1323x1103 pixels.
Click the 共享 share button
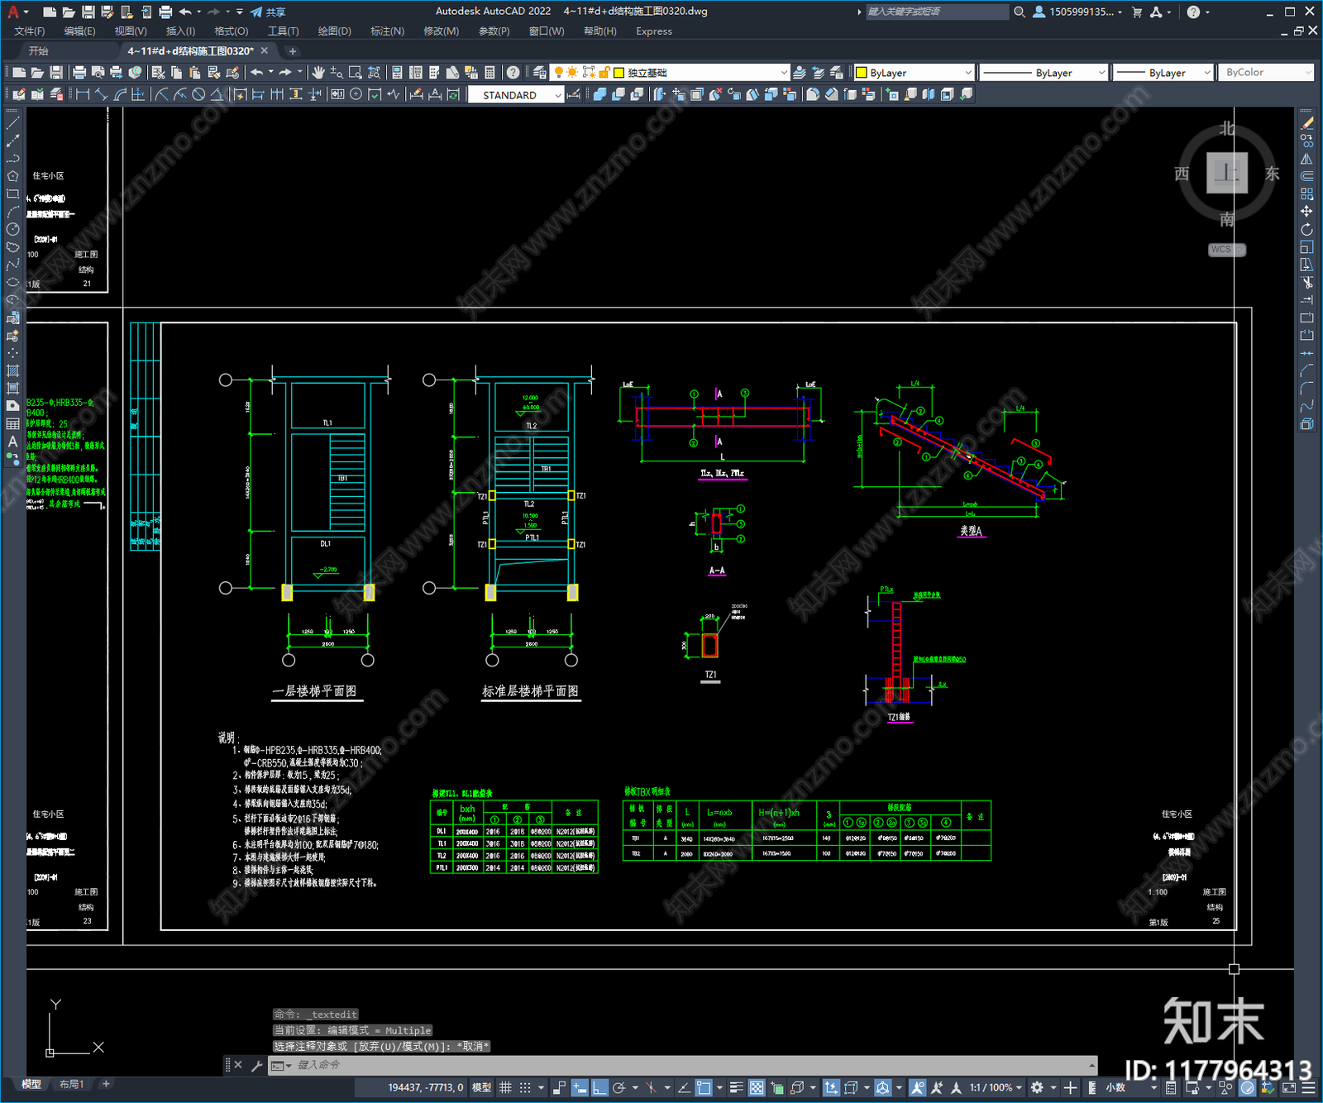[x=269, y=12]
